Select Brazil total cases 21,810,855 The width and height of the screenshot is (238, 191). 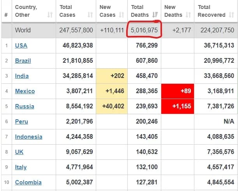pos(78,60)
